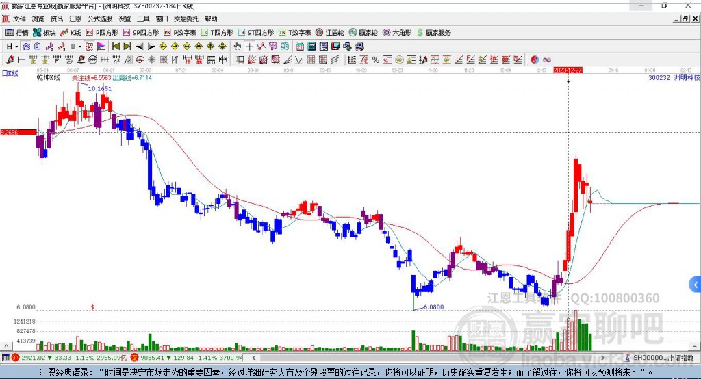This screenshot has width=701, height=379.
Task: Click the blue infinity loop icon
Action: coord(547,60)
